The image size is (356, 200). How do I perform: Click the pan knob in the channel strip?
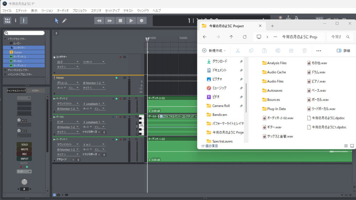click(x=24, y=182)
